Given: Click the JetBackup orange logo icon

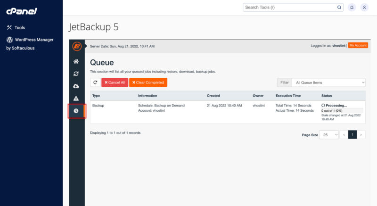Looking at the screenshot, I should coord(77,46).
